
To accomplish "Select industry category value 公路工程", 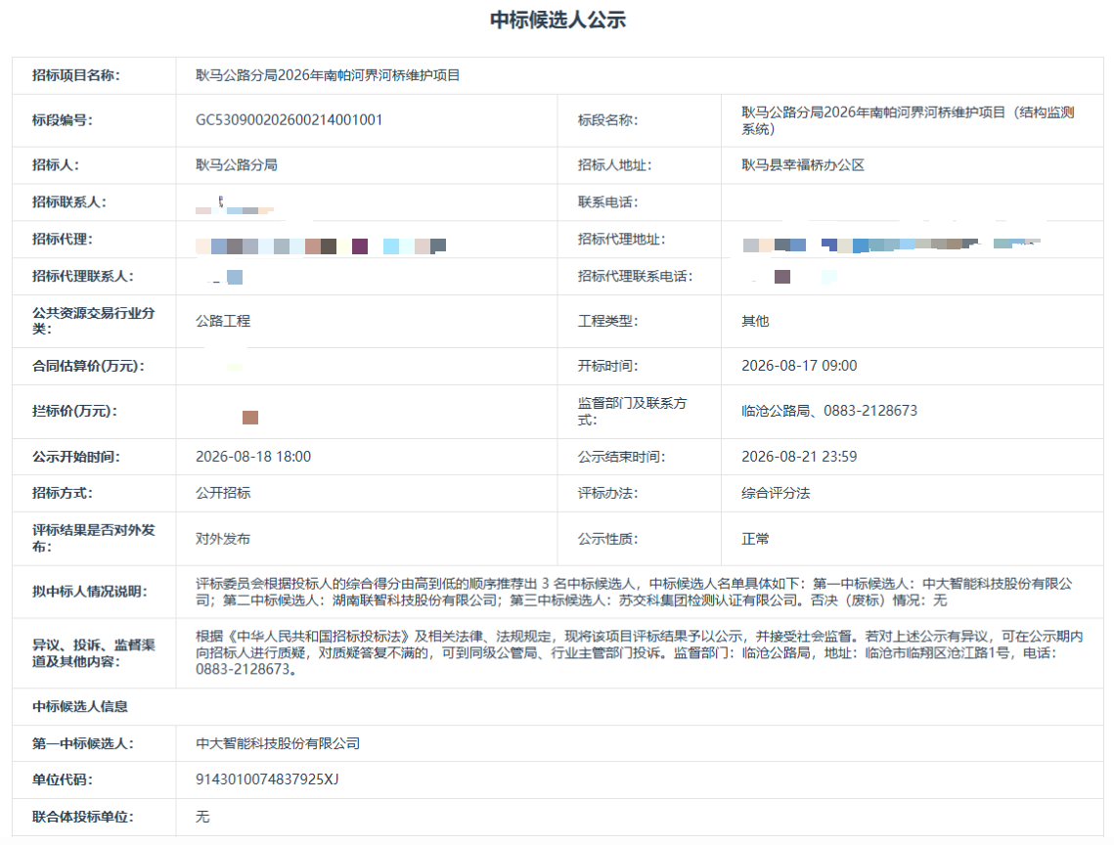I will (x=223, y=321).
